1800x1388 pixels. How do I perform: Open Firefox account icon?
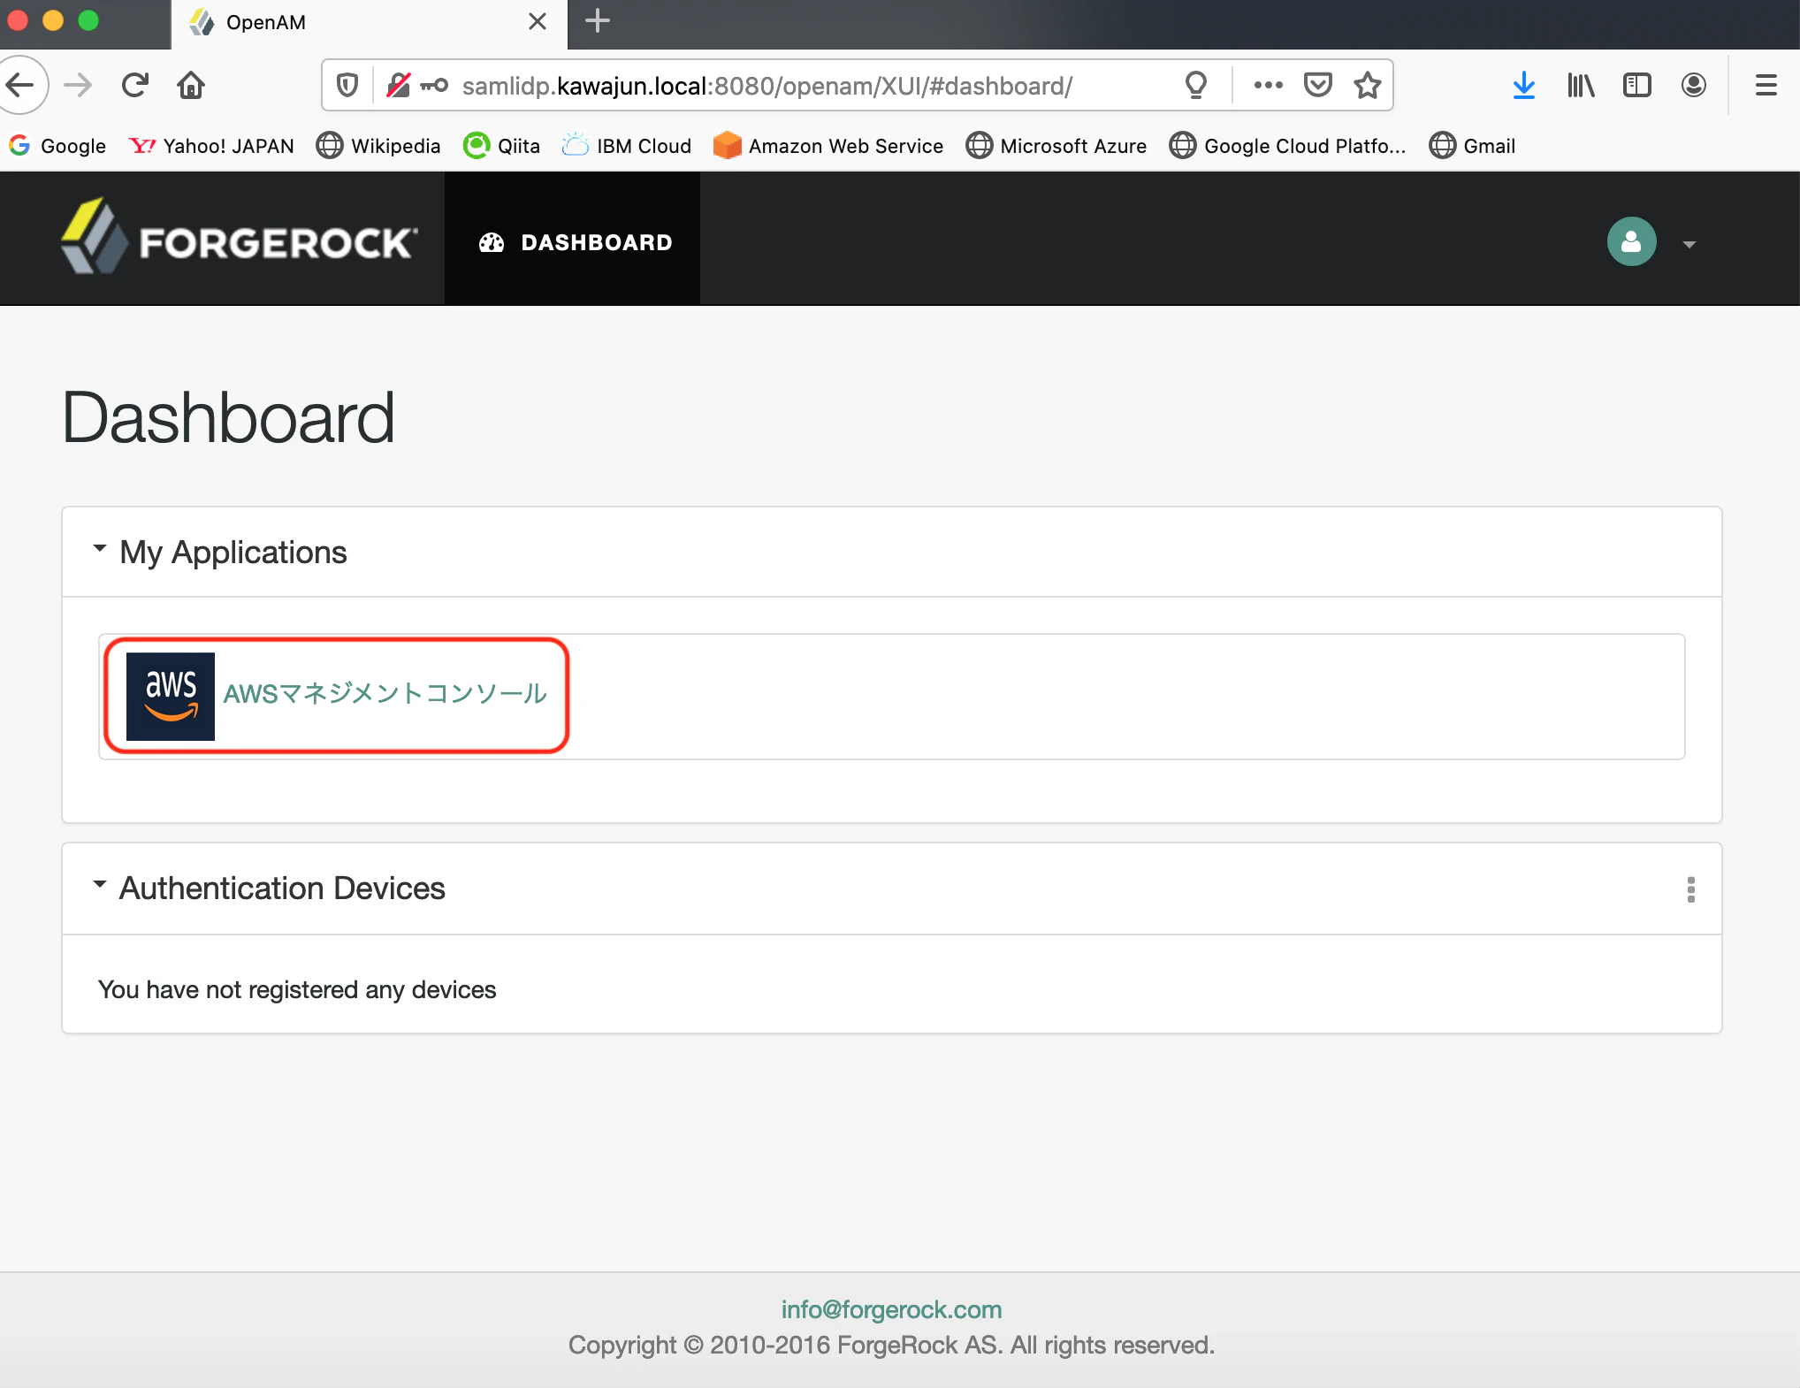point(1694,85)
